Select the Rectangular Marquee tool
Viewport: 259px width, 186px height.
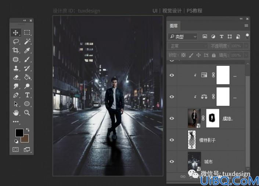(27, 32)
